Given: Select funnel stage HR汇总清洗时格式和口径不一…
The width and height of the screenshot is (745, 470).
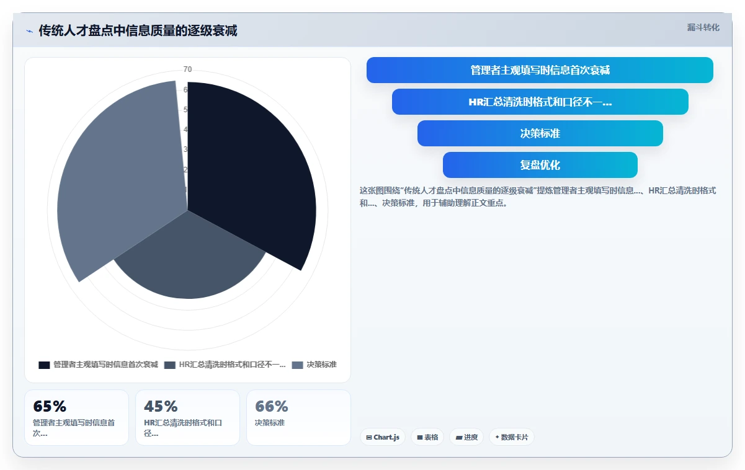Looking at the screenshot, I should tap(540, 102).
